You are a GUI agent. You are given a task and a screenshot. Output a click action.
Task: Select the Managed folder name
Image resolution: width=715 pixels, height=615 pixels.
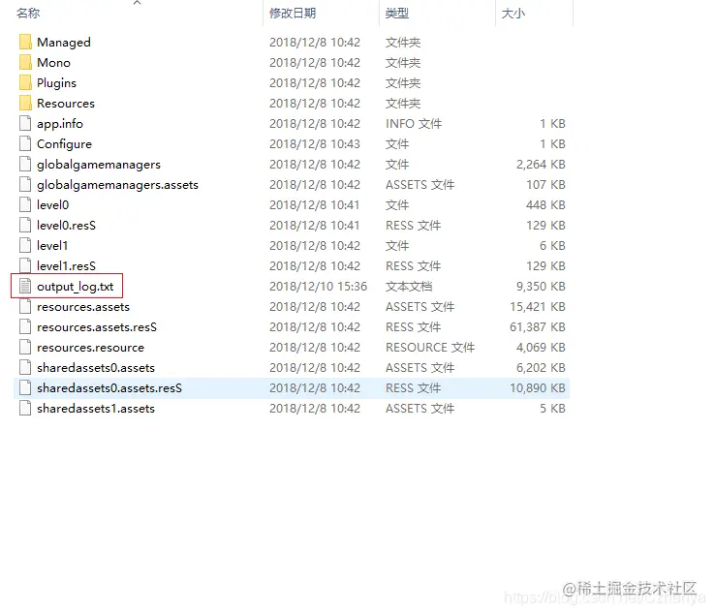[64, 43]
